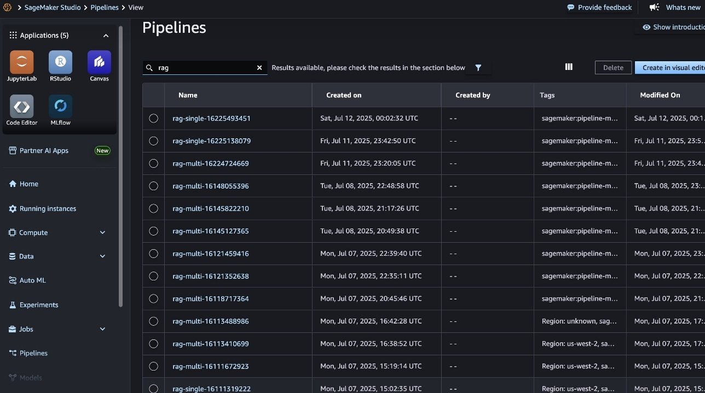Open Partner AI Apps

[x=44, y=151]
